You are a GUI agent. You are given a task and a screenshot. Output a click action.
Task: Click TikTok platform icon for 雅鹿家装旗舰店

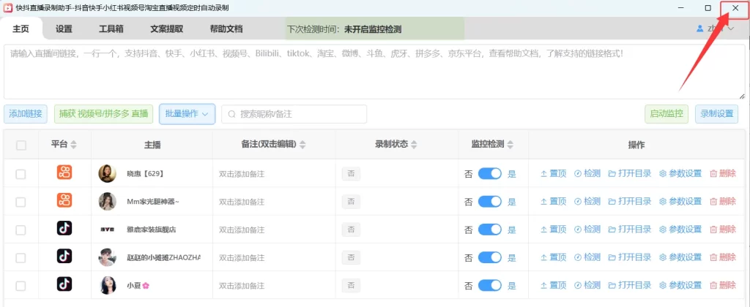(64, 228)
